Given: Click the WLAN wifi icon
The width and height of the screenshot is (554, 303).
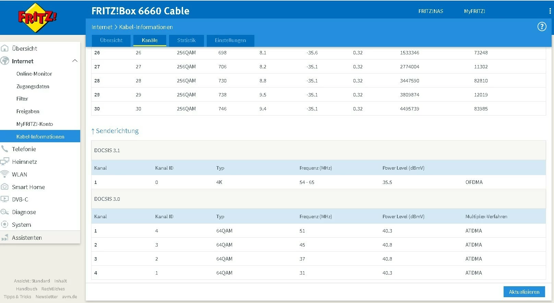Looking at the screenshot, I should (x=5, y=174).
